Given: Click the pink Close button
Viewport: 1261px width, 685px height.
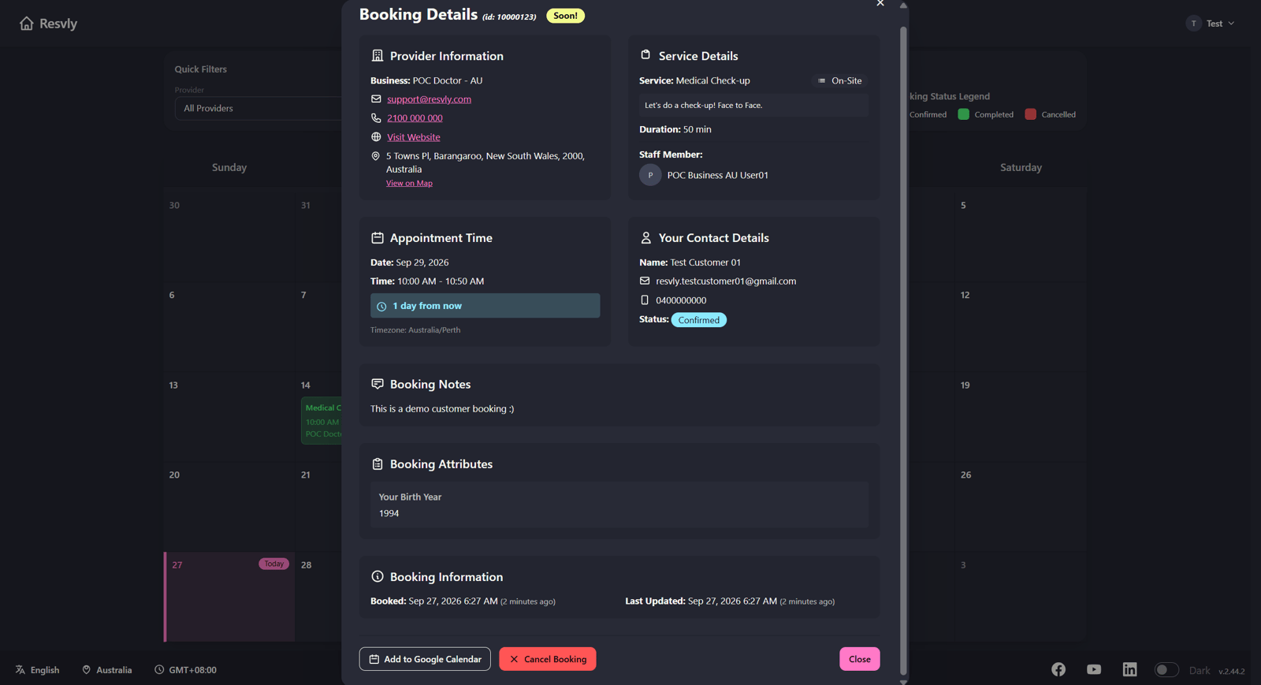Looking at the screenshot, I should [859, 659].
